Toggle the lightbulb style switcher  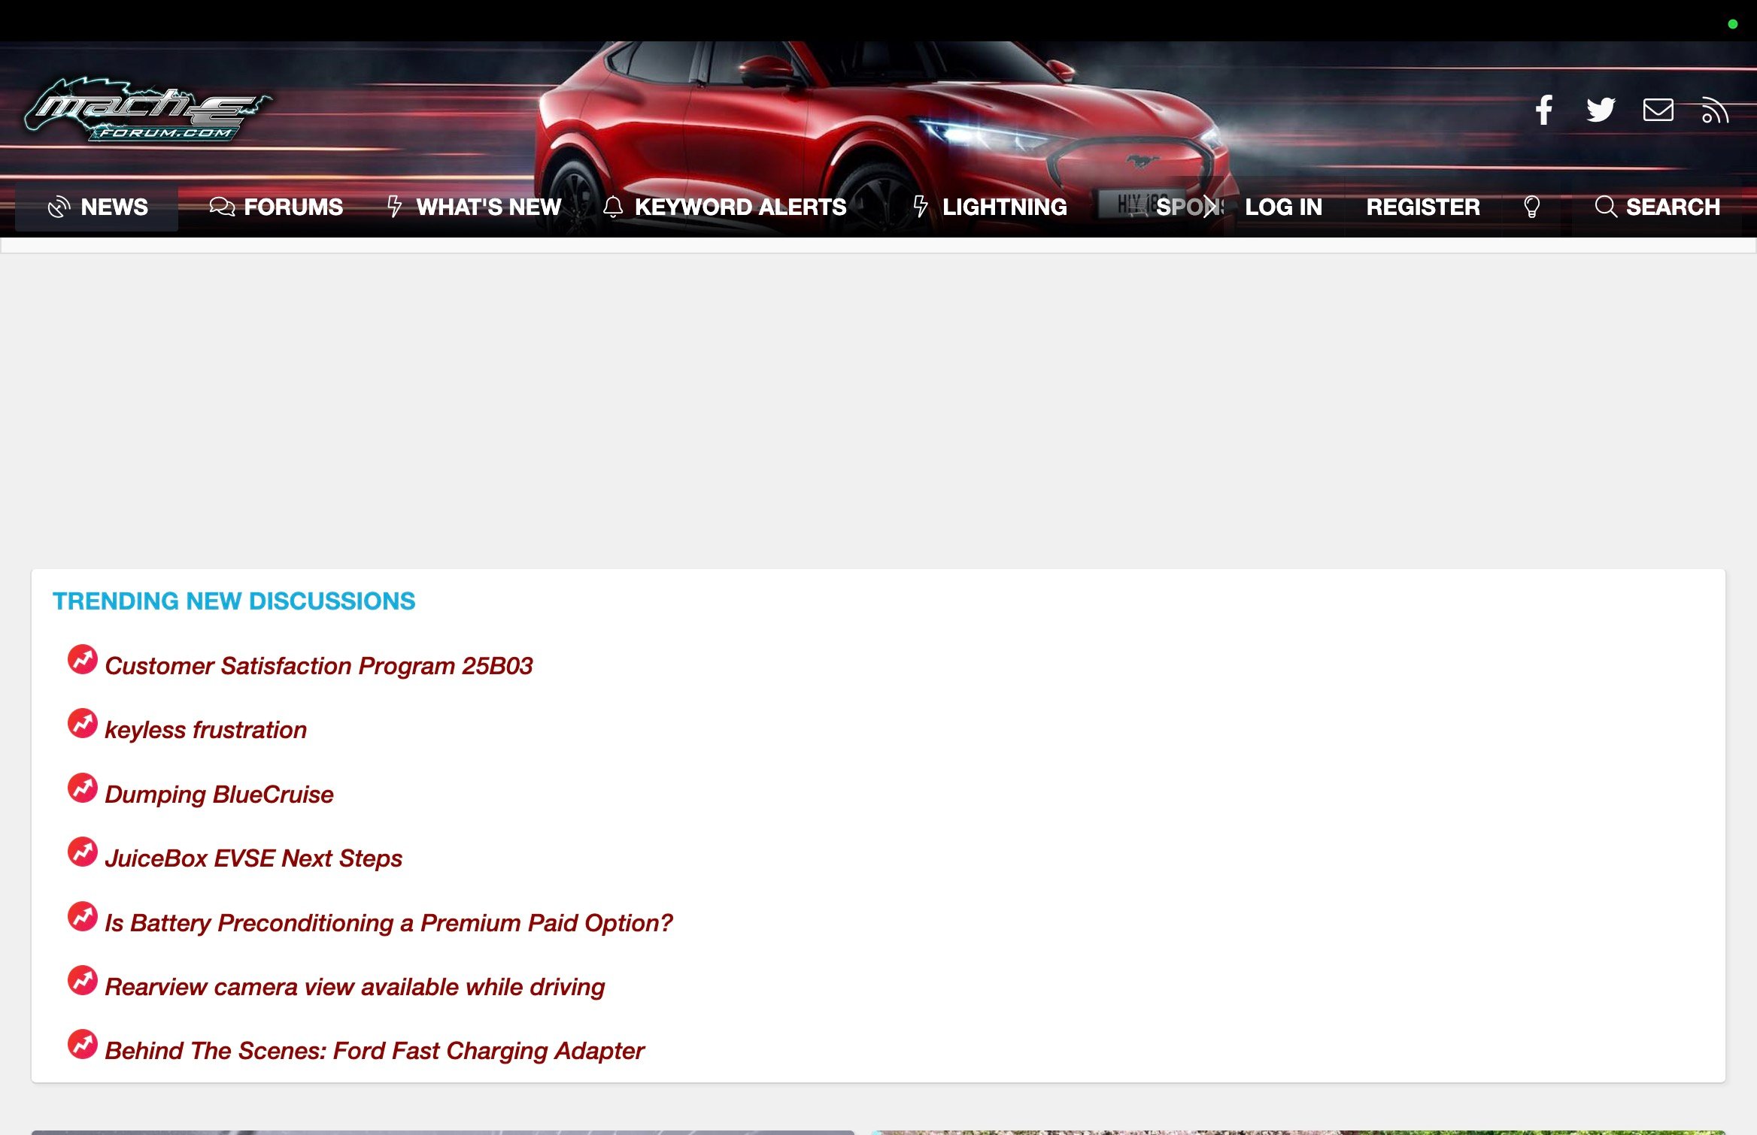pos(1531,207)
